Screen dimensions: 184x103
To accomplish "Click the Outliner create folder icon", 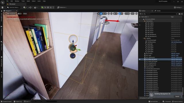I will coord(179,14).
